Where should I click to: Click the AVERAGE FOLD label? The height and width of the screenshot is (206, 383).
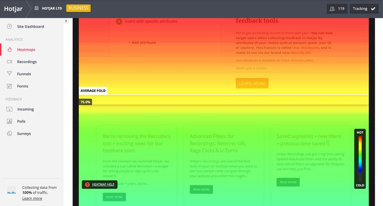(x=93, y=91)
